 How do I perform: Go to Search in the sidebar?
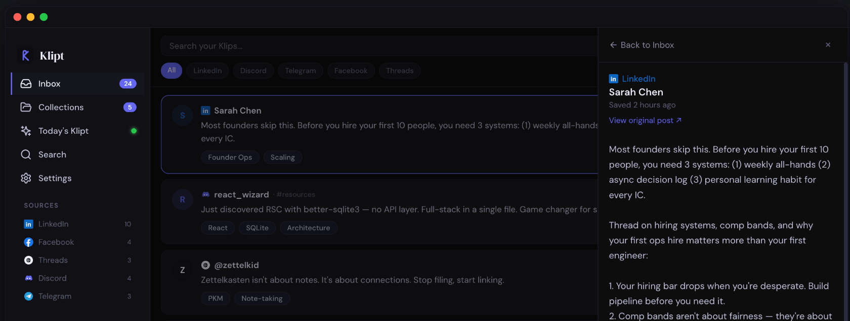click(x=78, y=154)
